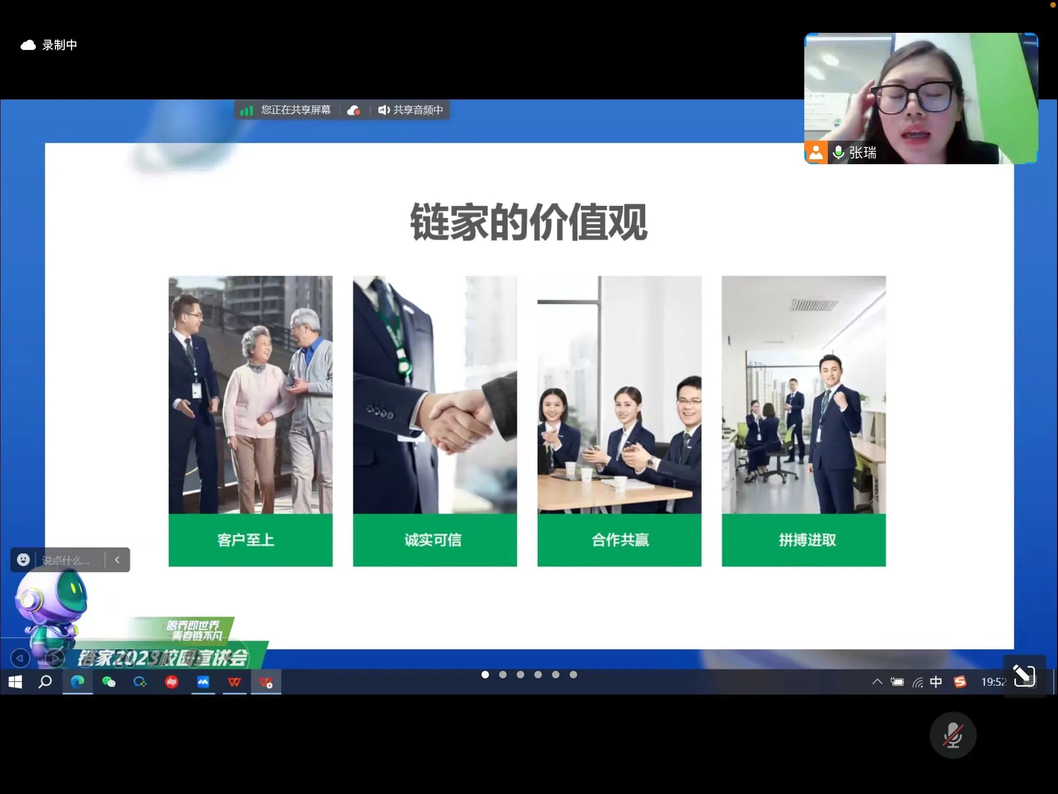Click 张瑞's video thumbnail
The height and width of the screenshot is (794, 1058).
(x=921, y=98)
